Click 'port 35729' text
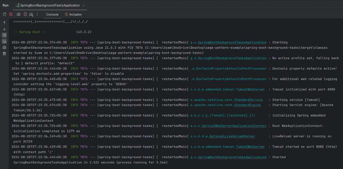343x169 pixels. (23, 142)
